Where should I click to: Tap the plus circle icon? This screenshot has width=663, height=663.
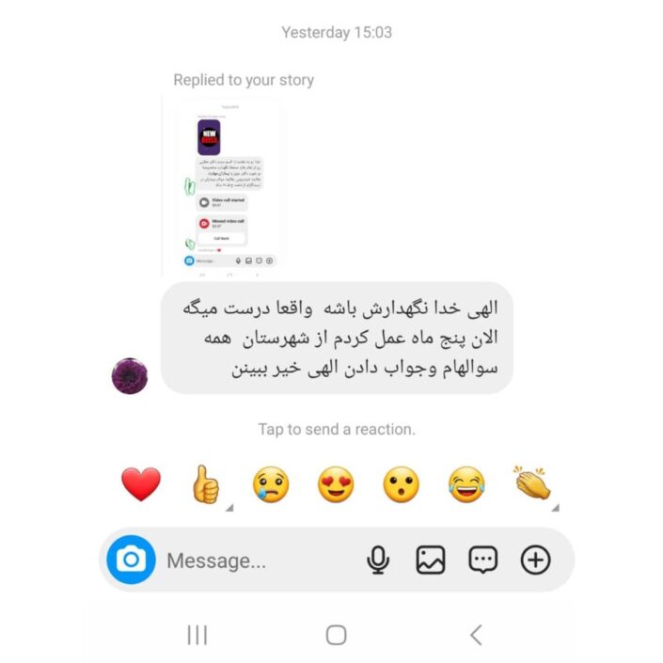[535, 560]
